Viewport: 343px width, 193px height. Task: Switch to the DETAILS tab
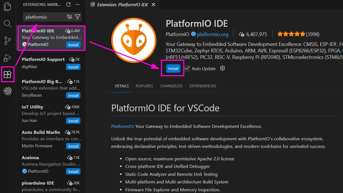tap(122, 86)
